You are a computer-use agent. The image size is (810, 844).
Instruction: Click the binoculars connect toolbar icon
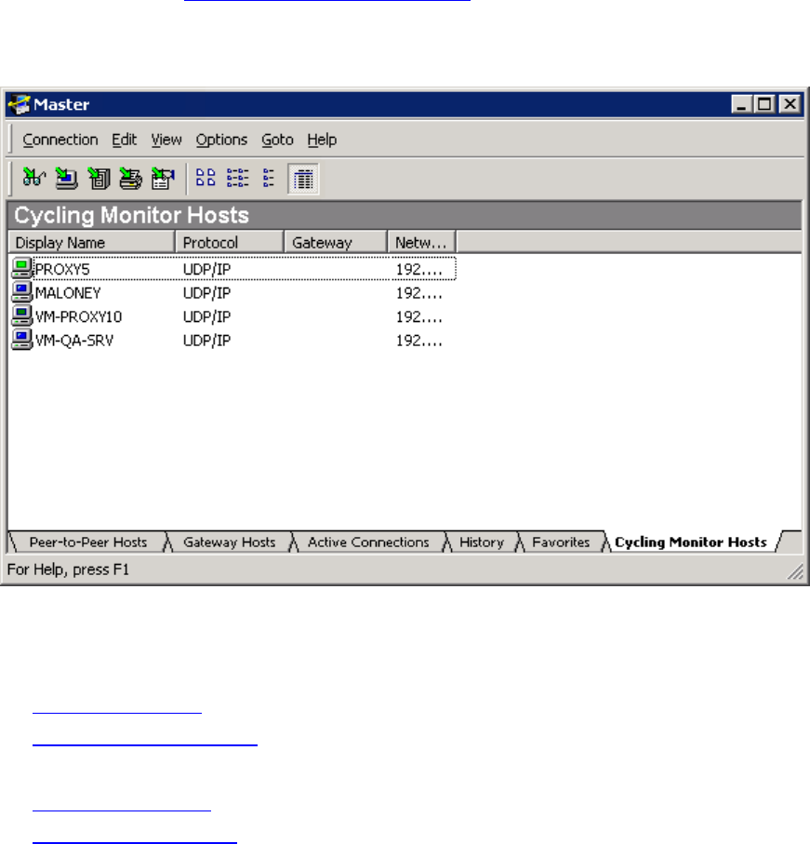point(33,178)
